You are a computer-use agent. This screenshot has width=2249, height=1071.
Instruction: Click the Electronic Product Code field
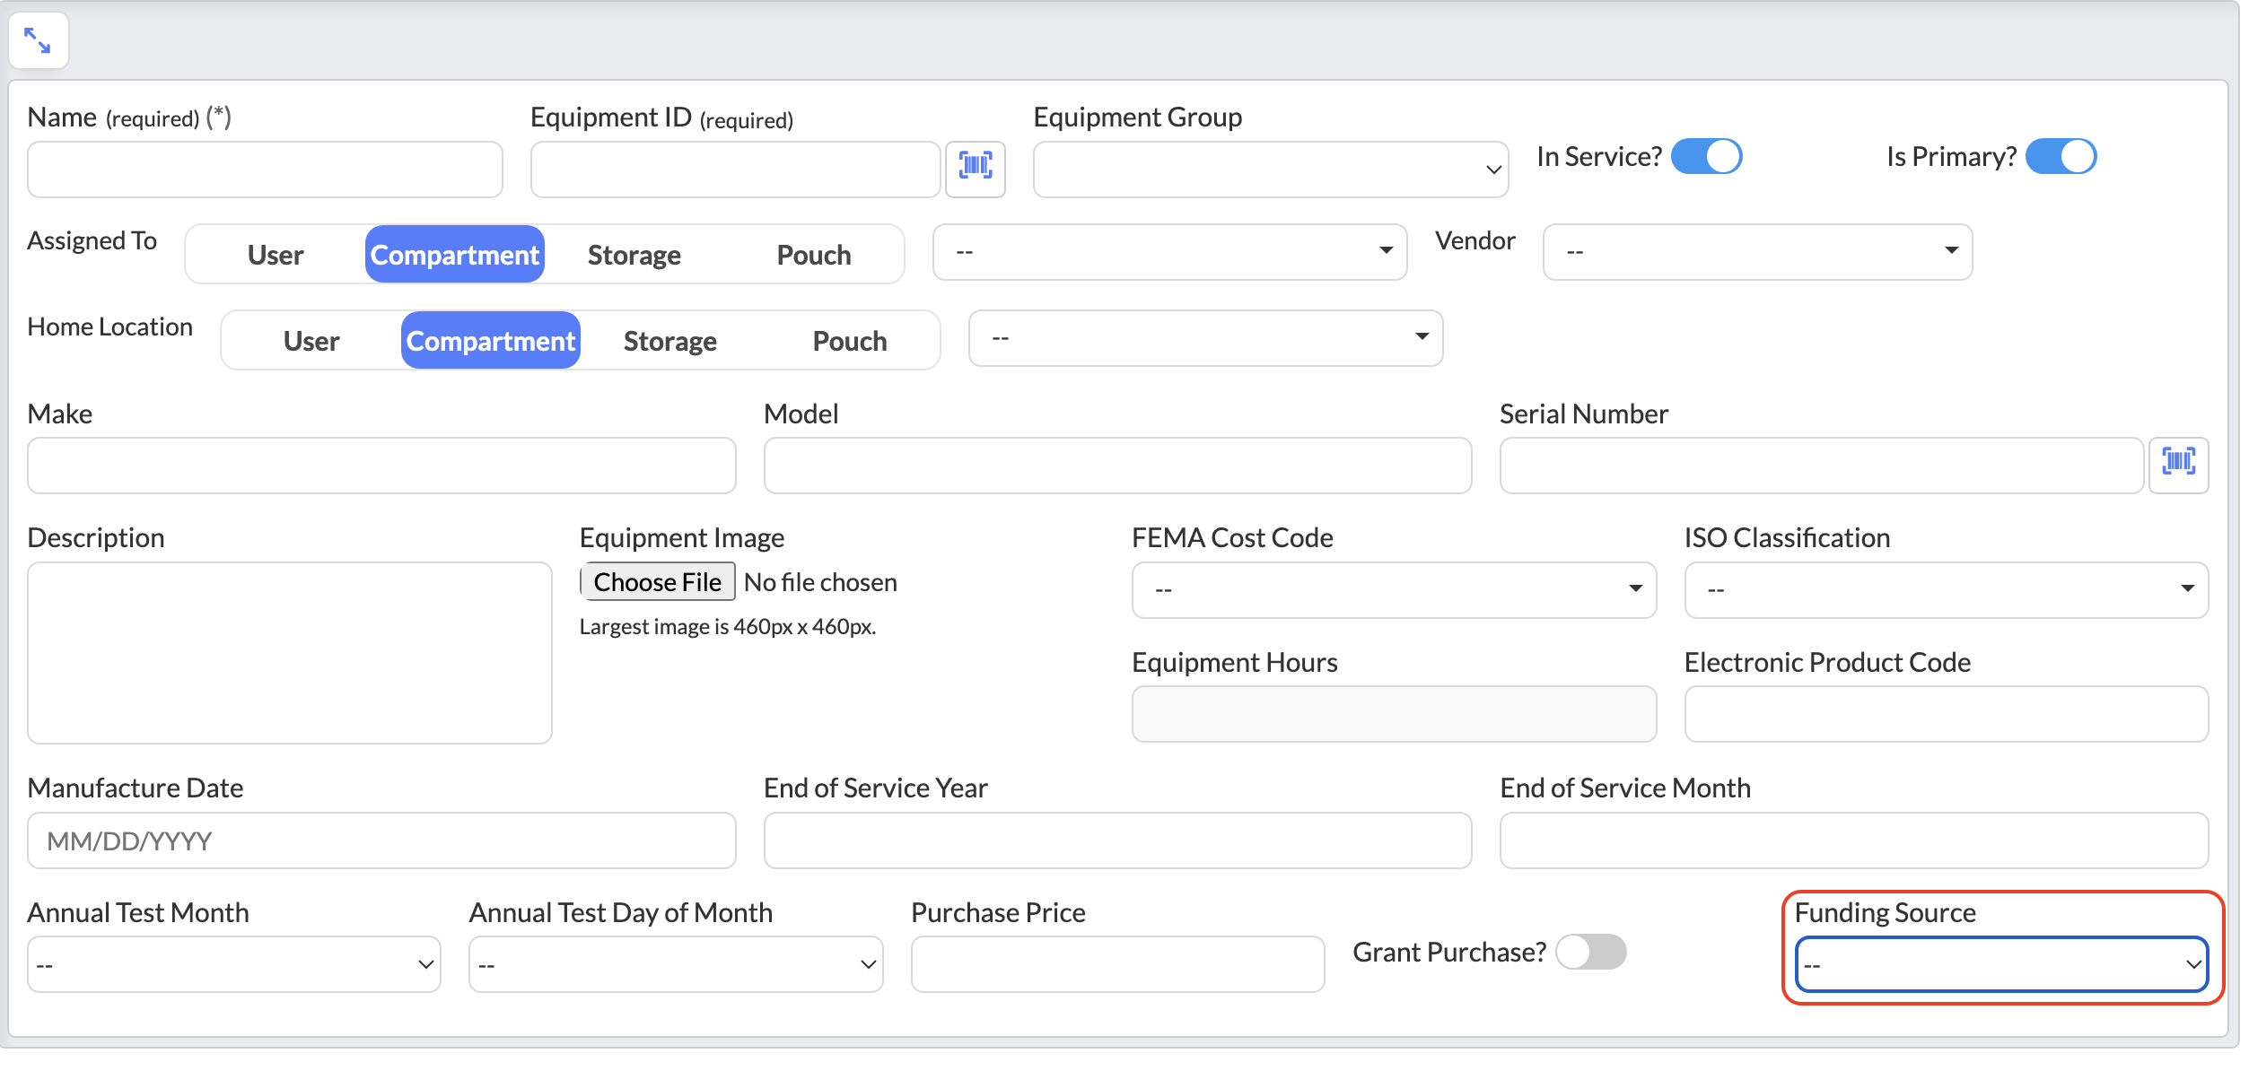click(x=1947, y=714)
